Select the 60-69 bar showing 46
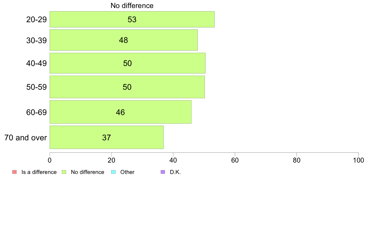The image size is (367, 227). click(x=120, y=112)
